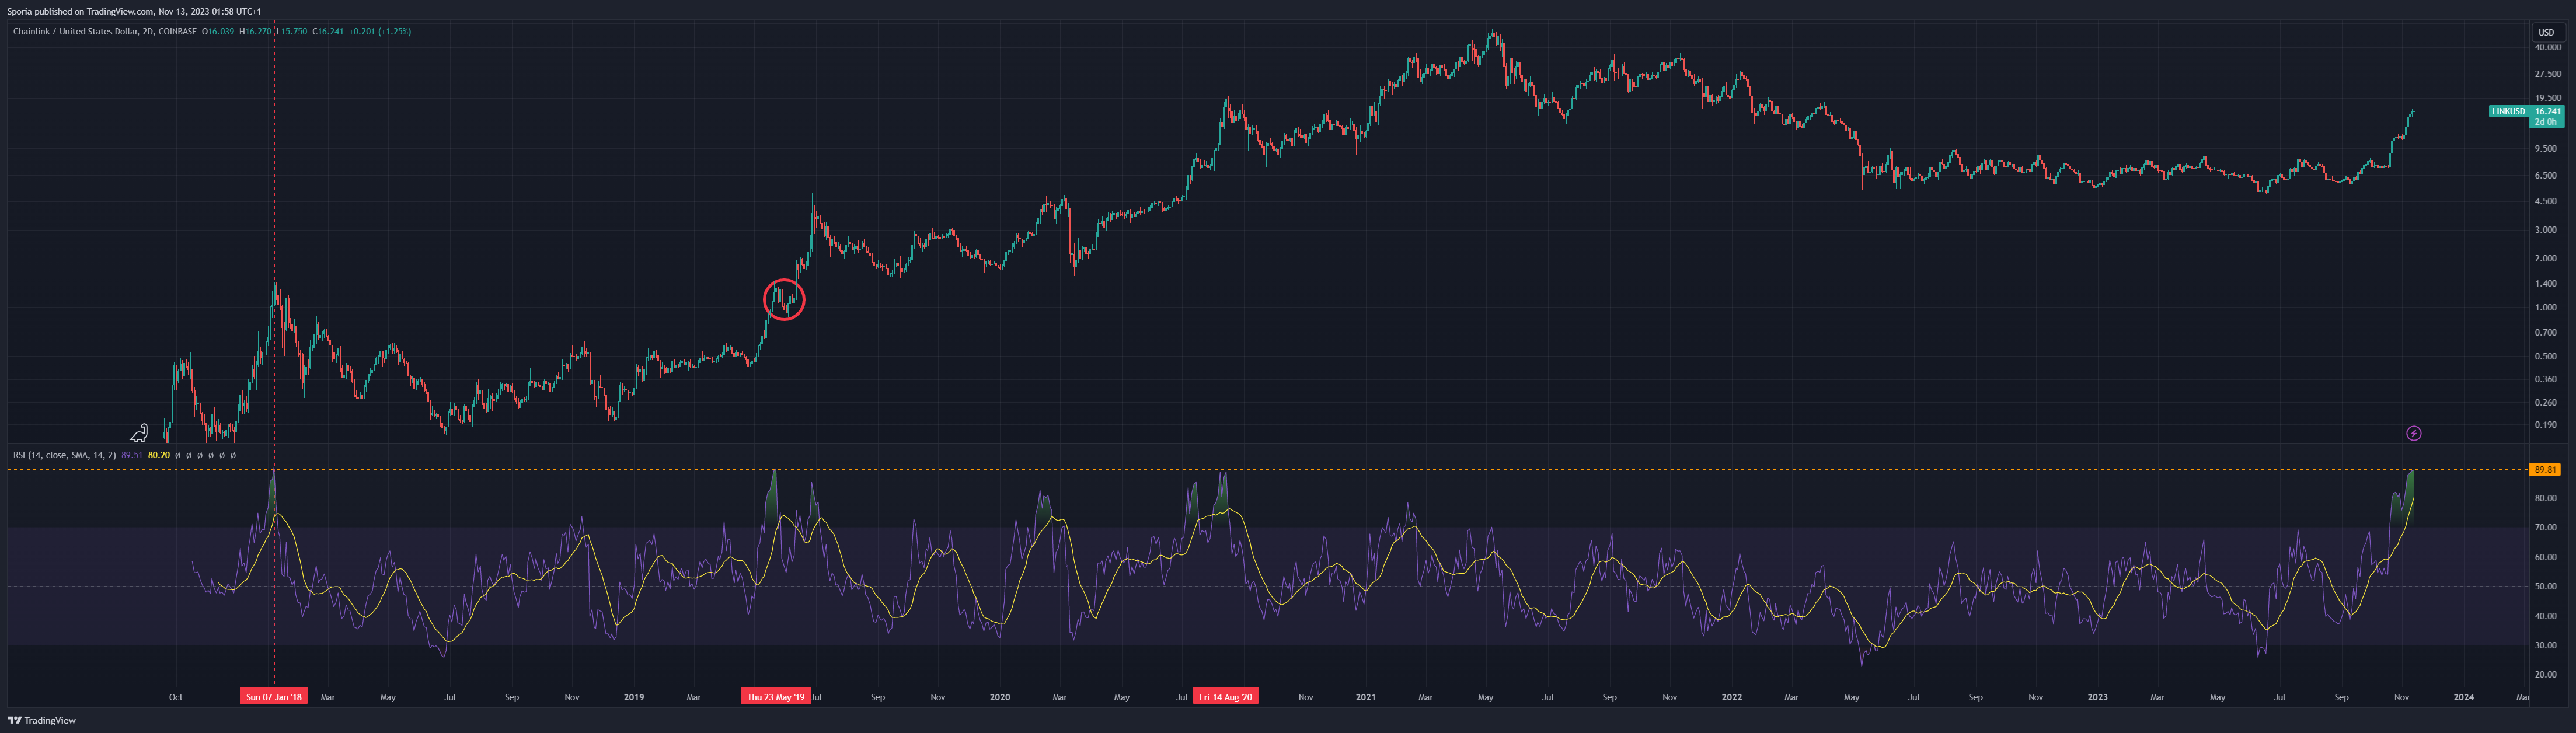Viewport: 2576px width, 733px height.
Task: Click the 50.00 RSI axis label
Action: 2546,586
